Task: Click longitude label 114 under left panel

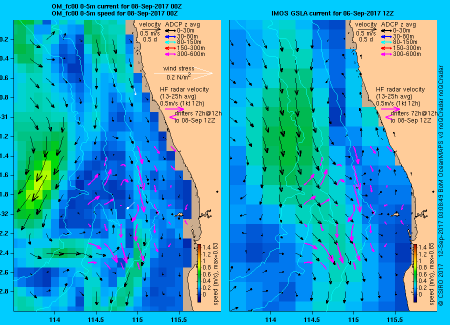Action: pyautogui.click(x=54, y=319)
